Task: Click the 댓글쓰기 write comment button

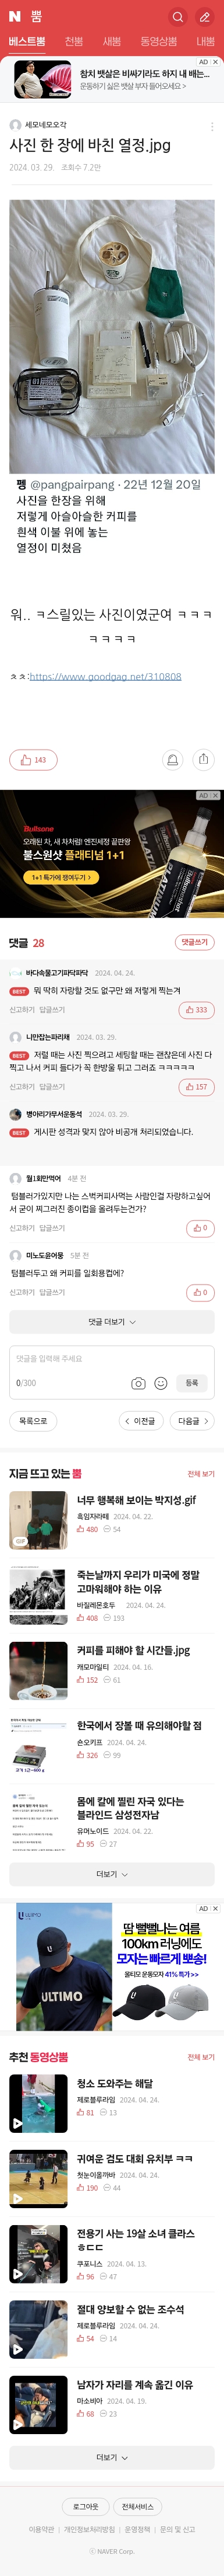Action: 194,942
